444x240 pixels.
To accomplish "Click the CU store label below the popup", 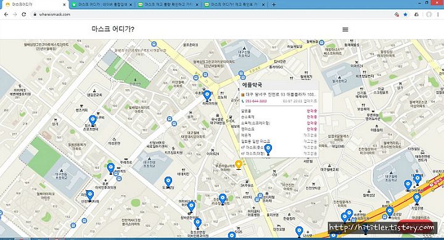I will click(x=274, y=175).
